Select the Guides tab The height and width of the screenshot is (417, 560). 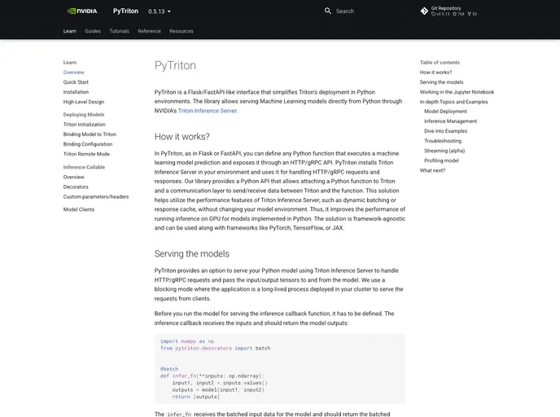[93, 31]
